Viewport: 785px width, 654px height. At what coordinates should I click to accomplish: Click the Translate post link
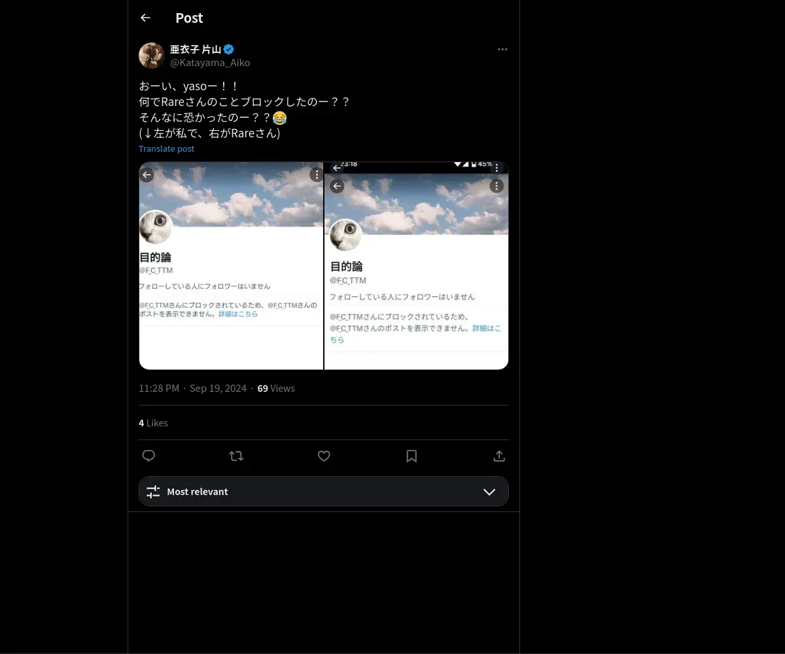click(166, 148)
